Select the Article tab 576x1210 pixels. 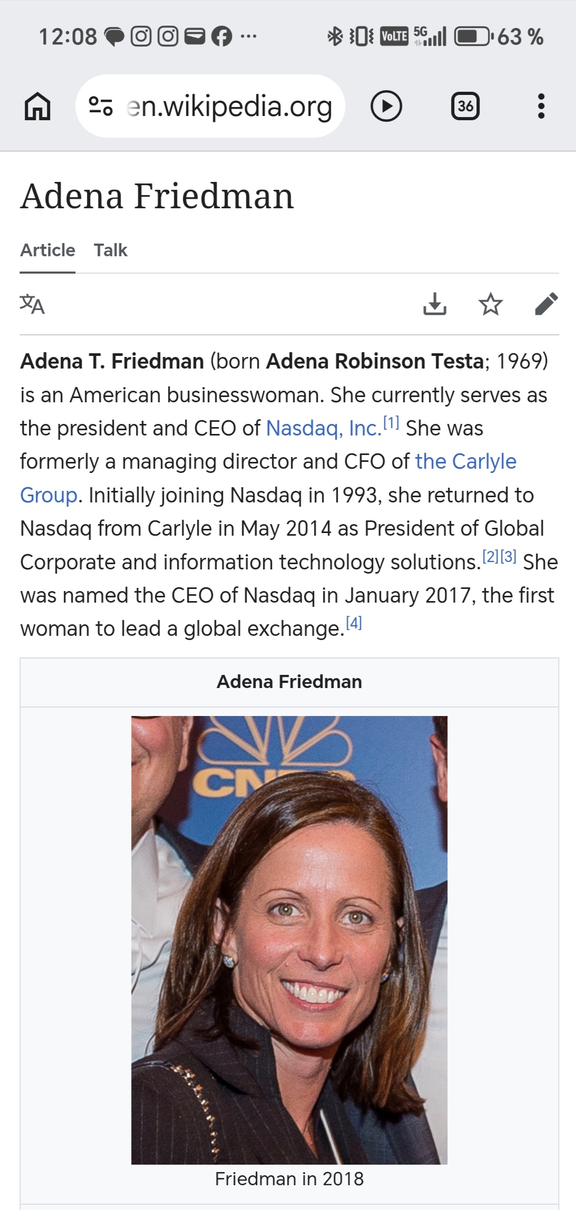[x=47, y=250]
